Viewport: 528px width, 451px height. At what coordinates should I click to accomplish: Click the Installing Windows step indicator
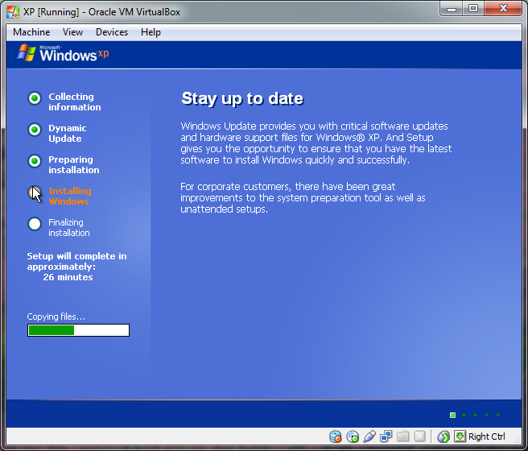click(35, 192)
